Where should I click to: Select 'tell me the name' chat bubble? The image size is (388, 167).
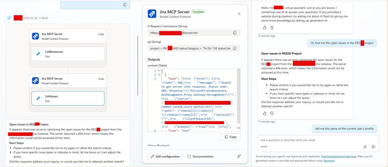coord(344,128)
